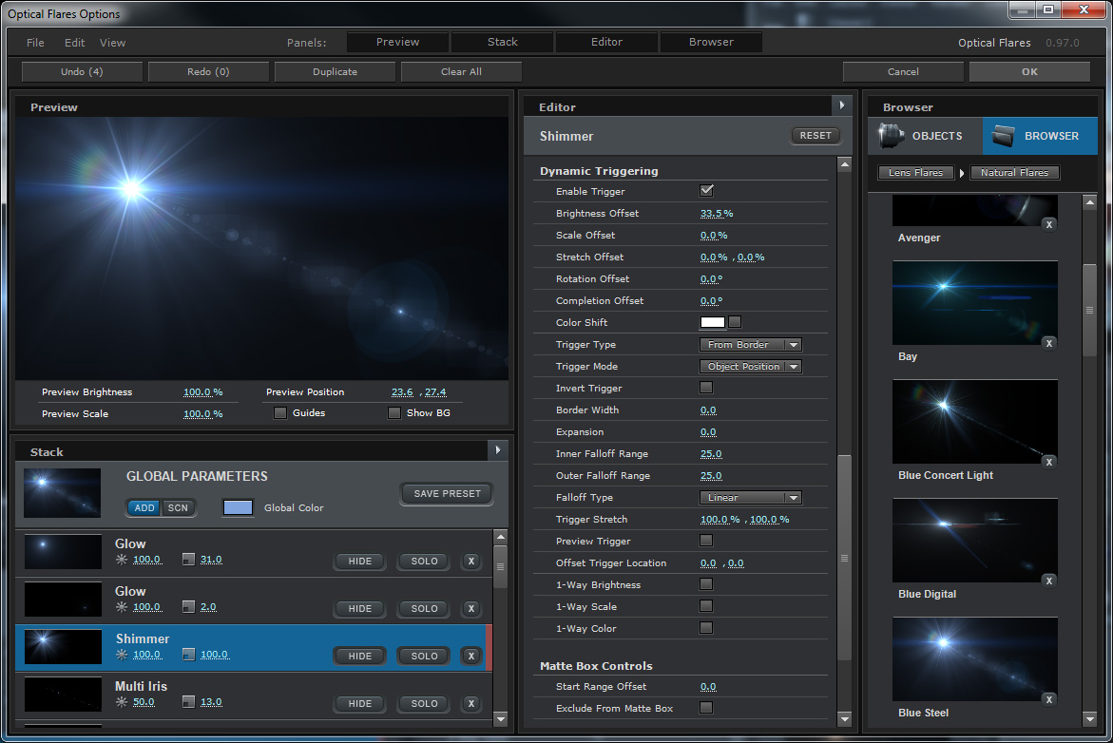The image size is (1113, 743).
Task: Uncheck the Enable Trigger checkbox
Action: point(706,191)
